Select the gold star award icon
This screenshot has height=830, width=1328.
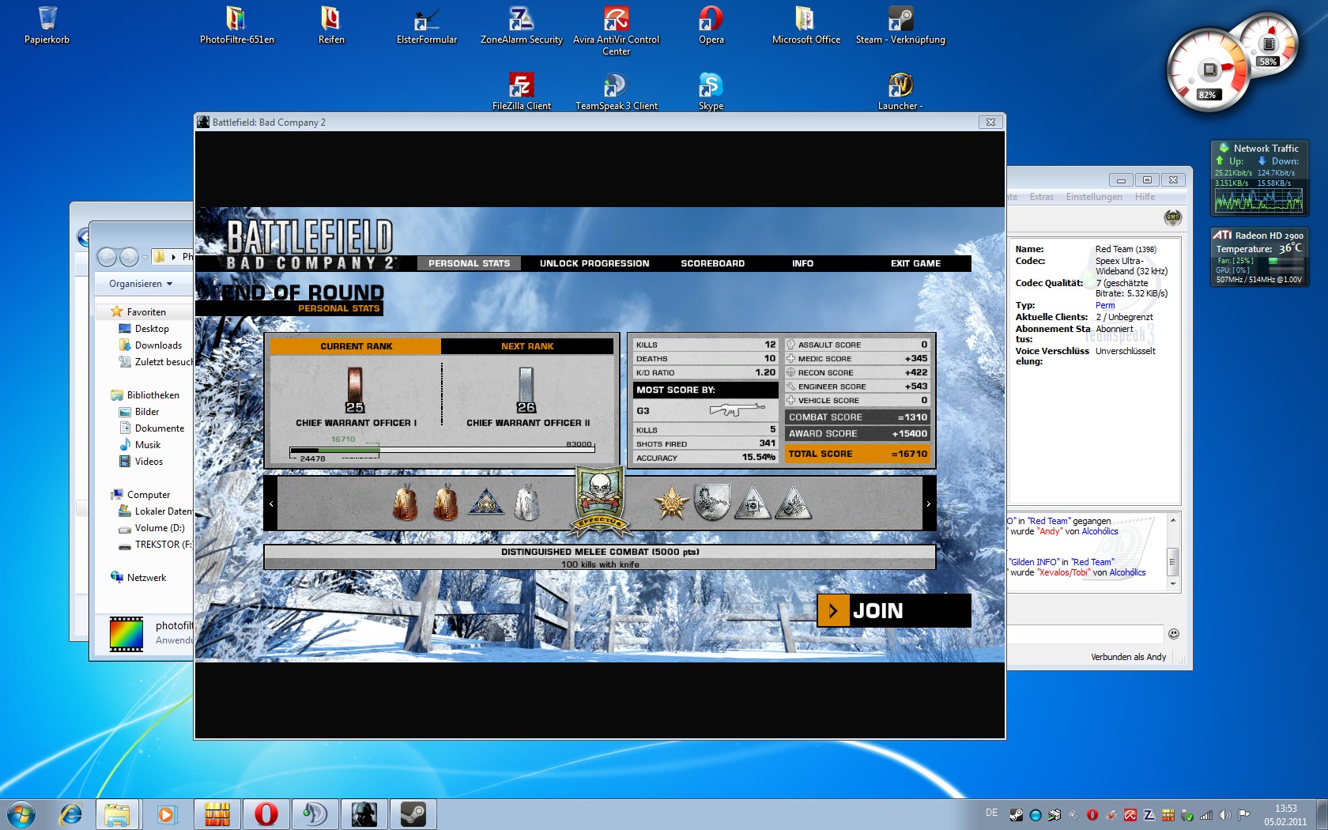coord(671,503)
